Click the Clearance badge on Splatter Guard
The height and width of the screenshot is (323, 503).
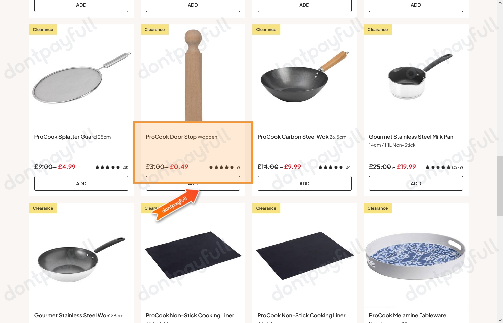point(43,30)
